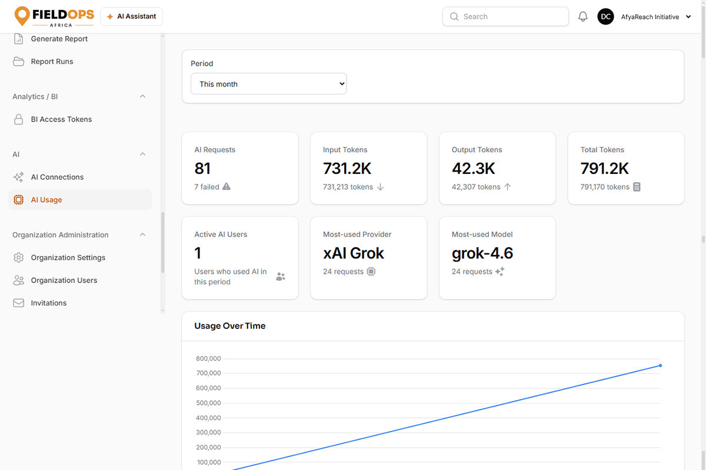Click the calculator icon under Total Tokens
Image resolution: width=706 pixels, height=470 pixels.
(637, 187)
